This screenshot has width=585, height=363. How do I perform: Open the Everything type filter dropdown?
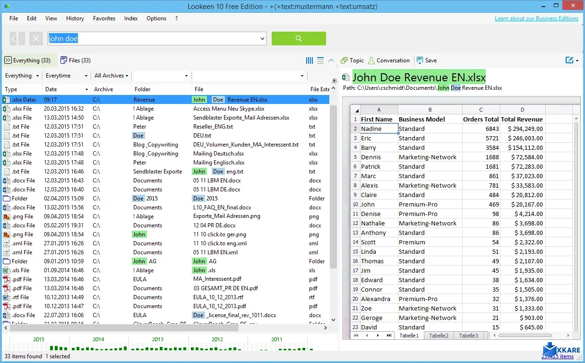click(36, 76)
